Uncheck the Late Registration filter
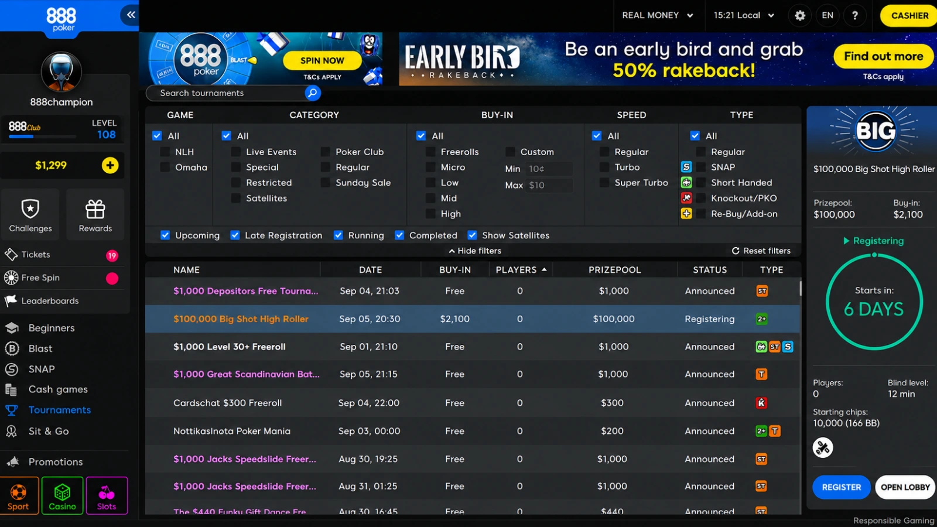Screen dimensions: 937x527 coord(235,235)
